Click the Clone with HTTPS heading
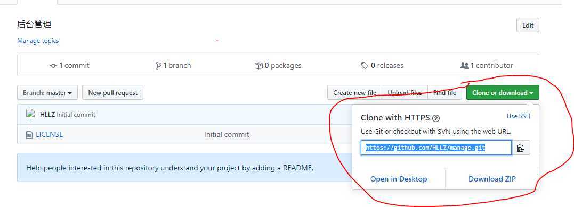Image resolution: width=574 pixels, height=207 pixels. pos(395,118)
